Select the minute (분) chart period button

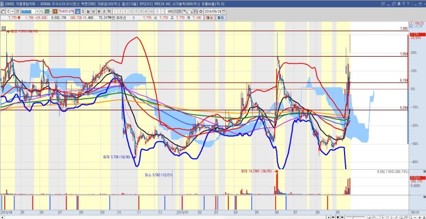(99, 11)
